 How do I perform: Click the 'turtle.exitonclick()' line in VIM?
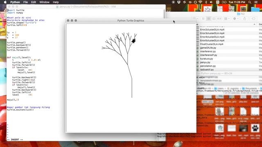[20, 110]
